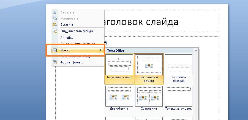Image resolution: width=248 pixels, height=120 pixels.
Task: Choose Опубликовать слайды menu entry
Action: pos(77,31)
